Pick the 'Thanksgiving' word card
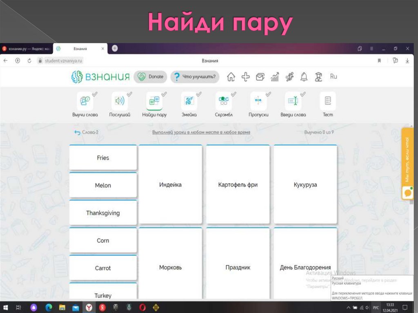The width and height of the screenshot is (418, 313). pos(103,213)
